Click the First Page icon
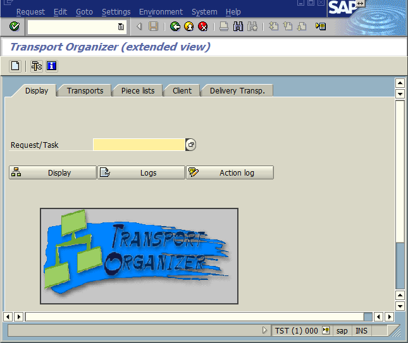Viewport: 408px width, 343px height. 273,27
